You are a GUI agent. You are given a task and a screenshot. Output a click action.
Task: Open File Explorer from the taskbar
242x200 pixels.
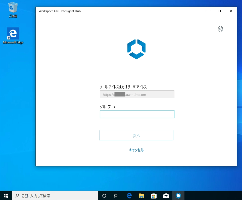tap(141, 195)
